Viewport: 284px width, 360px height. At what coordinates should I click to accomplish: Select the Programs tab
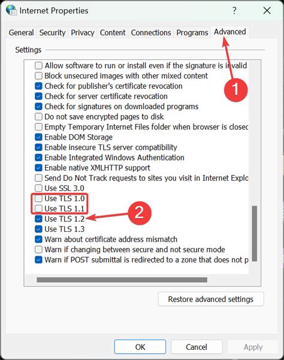point(192,32)
